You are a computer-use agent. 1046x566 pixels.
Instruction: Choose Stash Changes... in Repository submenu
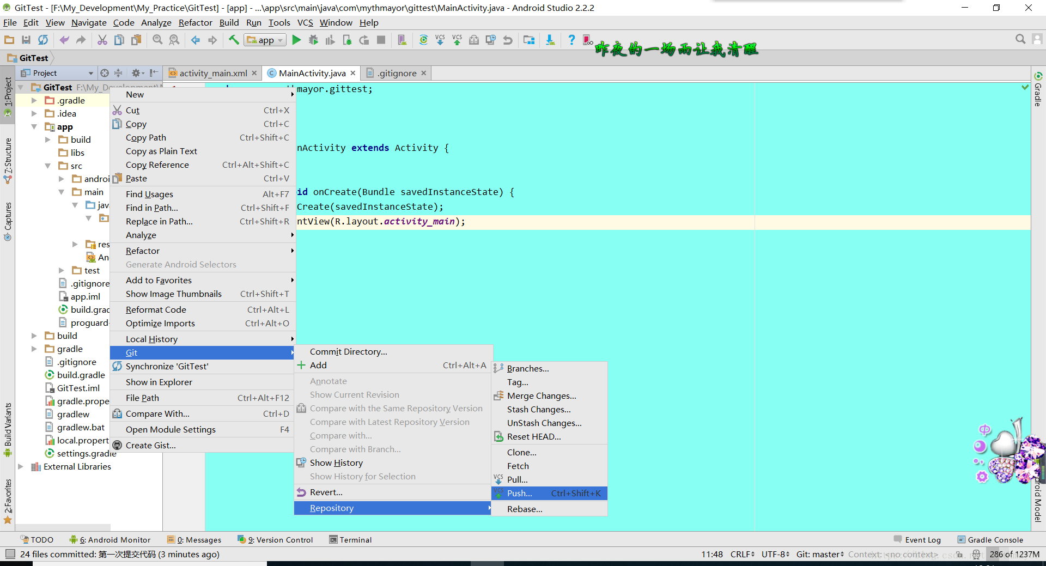click(549, 409)
